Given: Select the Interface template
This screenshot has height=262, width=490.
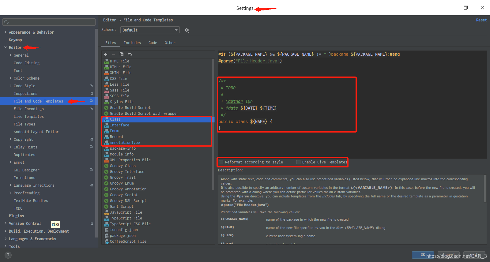Looking at the screenshot, I should point(119,125).
